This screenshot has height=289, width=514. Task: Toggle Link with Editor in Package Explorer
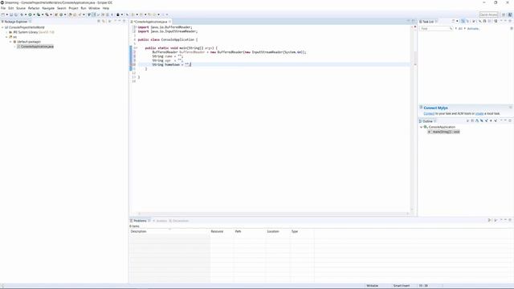click(104, 22)
